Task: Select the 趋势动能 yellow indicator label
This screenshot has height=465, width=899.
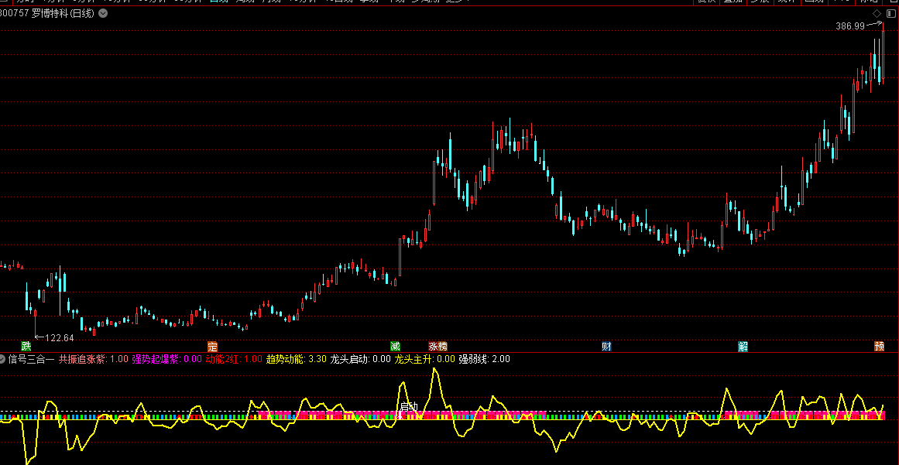Action: click(285, 359)
